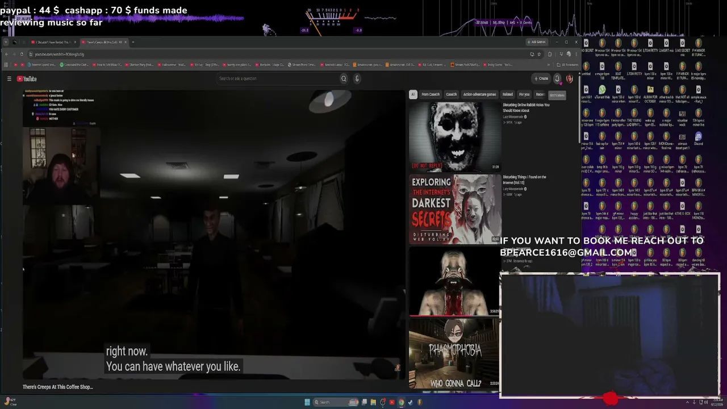Open the All Bookmarks folder
Image resolution: width=727 pixels, height=409 pixels.
click(x=567, y=65)
